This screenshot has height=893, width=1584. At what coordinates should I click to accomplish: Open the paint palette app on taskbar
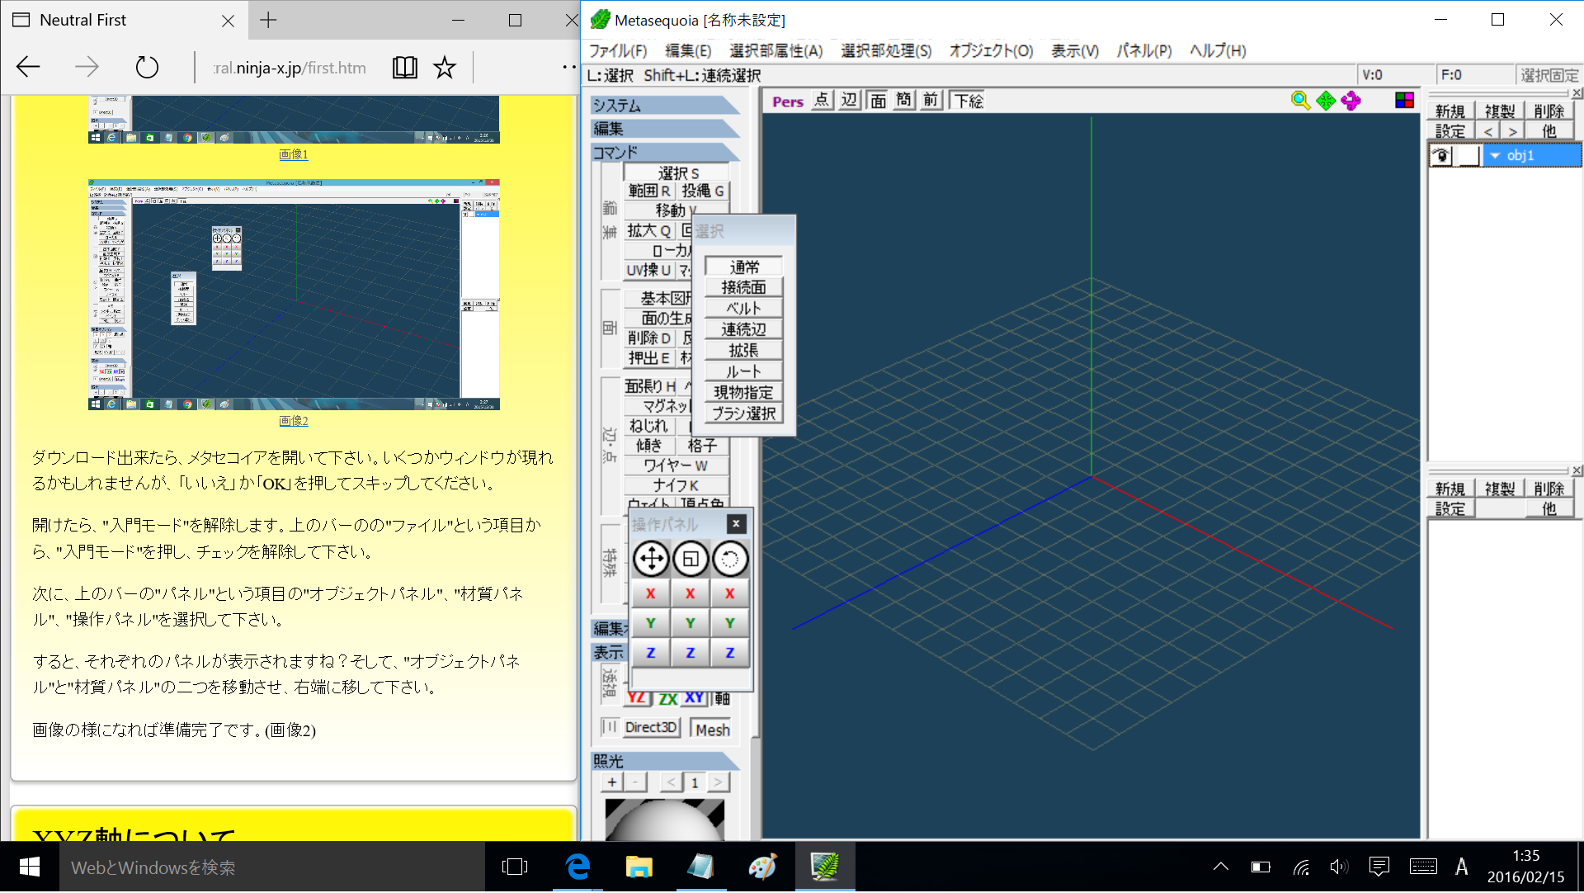pos(762,867)
